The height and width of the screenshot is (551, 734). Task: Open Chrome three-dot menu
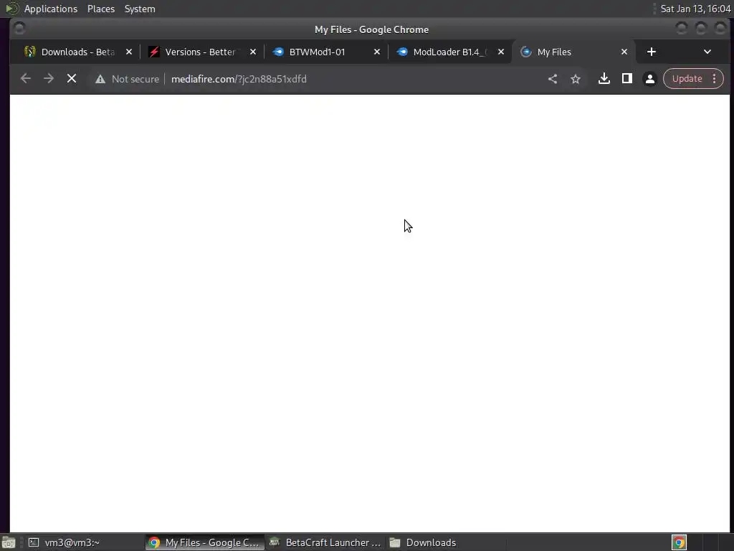tap(715, 79)
